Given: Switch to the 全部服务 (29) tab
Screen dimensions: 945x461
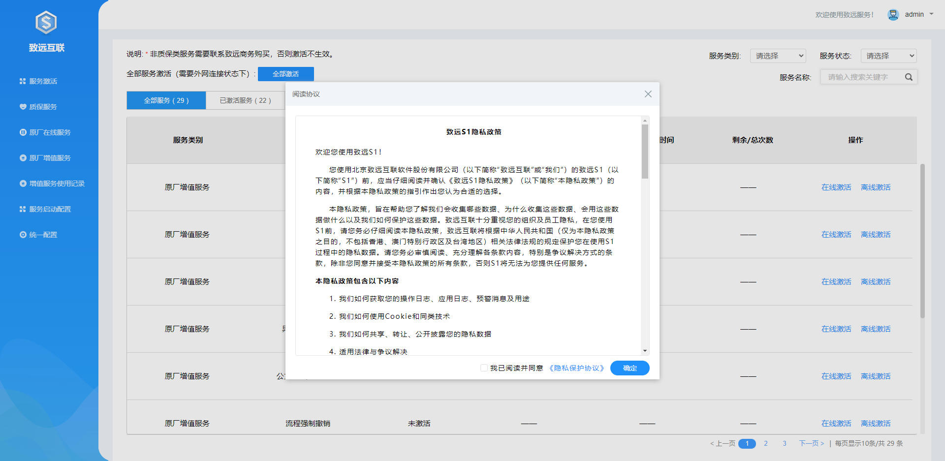Looking at the screenshot, I should click(x=166, y=100).
